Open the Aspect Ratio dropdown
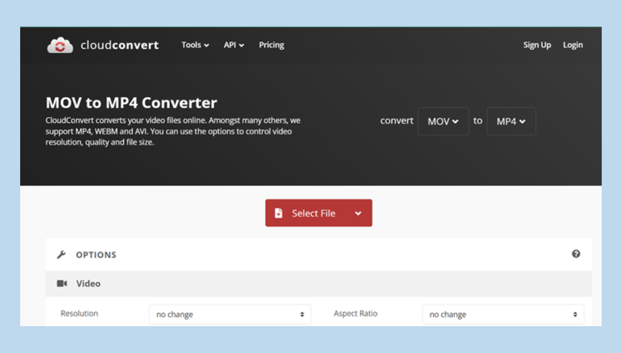Image resolution: width=622 pixels, height=353 pixels. click(503, 314)
